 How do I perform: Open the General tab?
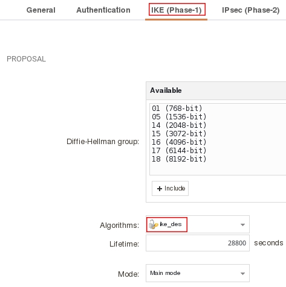[x=41, y=10]
